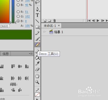
Task: Distribute objects by left edge
Action: [x=13, y=78]
